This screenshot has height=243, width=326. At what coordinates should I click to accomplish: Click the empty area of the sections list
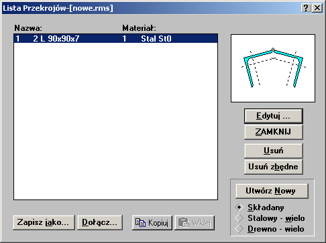coord(115,120)
